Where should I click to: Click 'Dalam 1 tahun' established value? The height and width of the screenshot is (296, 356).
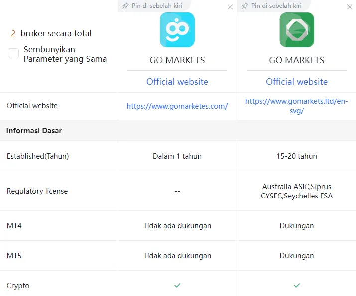[x=177, y=156]
